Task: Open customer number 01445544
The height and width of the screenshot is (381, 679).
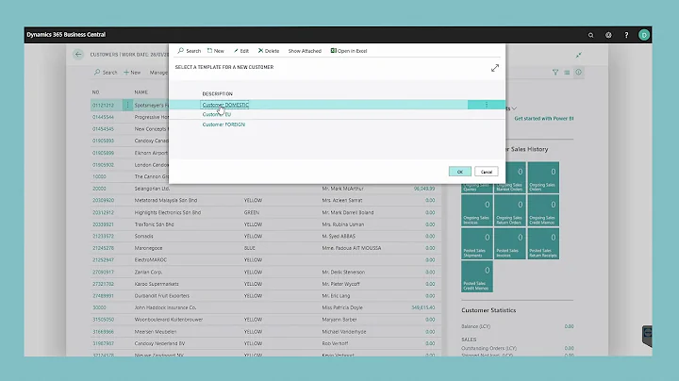Action: [x=103, y=117]
